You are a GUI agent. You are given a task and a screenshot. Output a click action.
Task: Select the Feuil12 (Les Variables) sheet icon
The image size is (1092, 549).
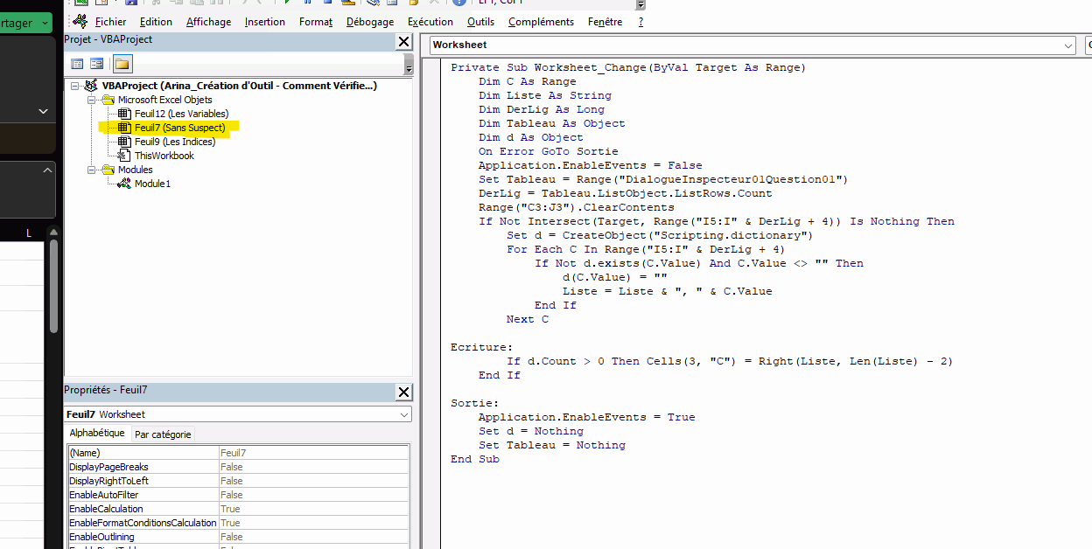click(124, 114)
